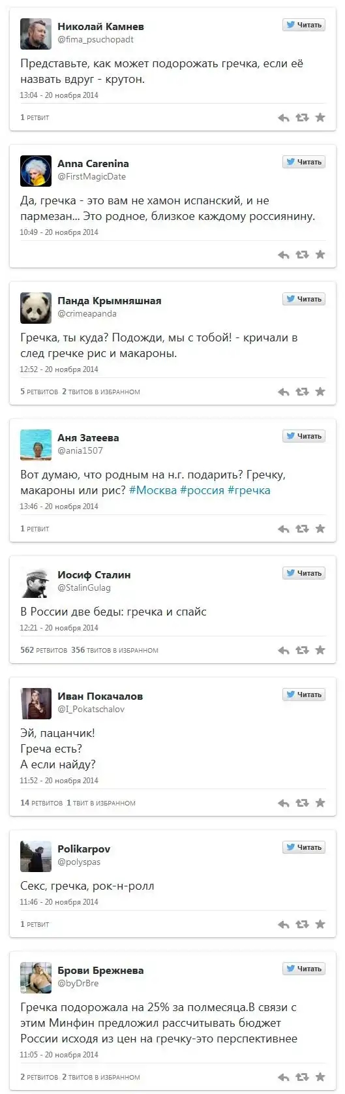This screenshot has width=345, height=1094.
Task: Follow Николай Камнев via Читать button
Action: click(x=304, y=25)
